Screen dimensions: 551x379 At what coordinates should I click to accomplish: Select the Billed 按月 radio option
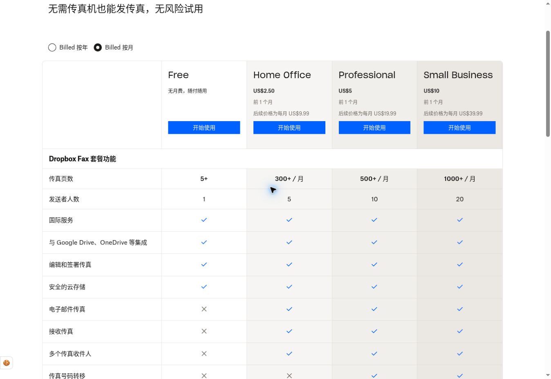98,47
